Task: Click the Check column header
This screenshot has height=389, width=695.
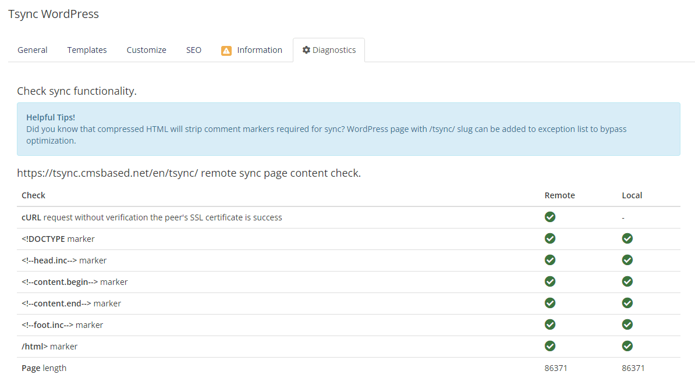Action: pos(33,195)
